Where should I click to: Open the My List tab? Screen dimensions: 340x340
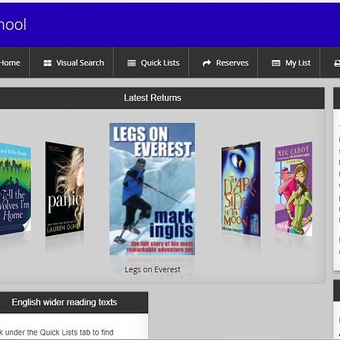click(289, 63)
